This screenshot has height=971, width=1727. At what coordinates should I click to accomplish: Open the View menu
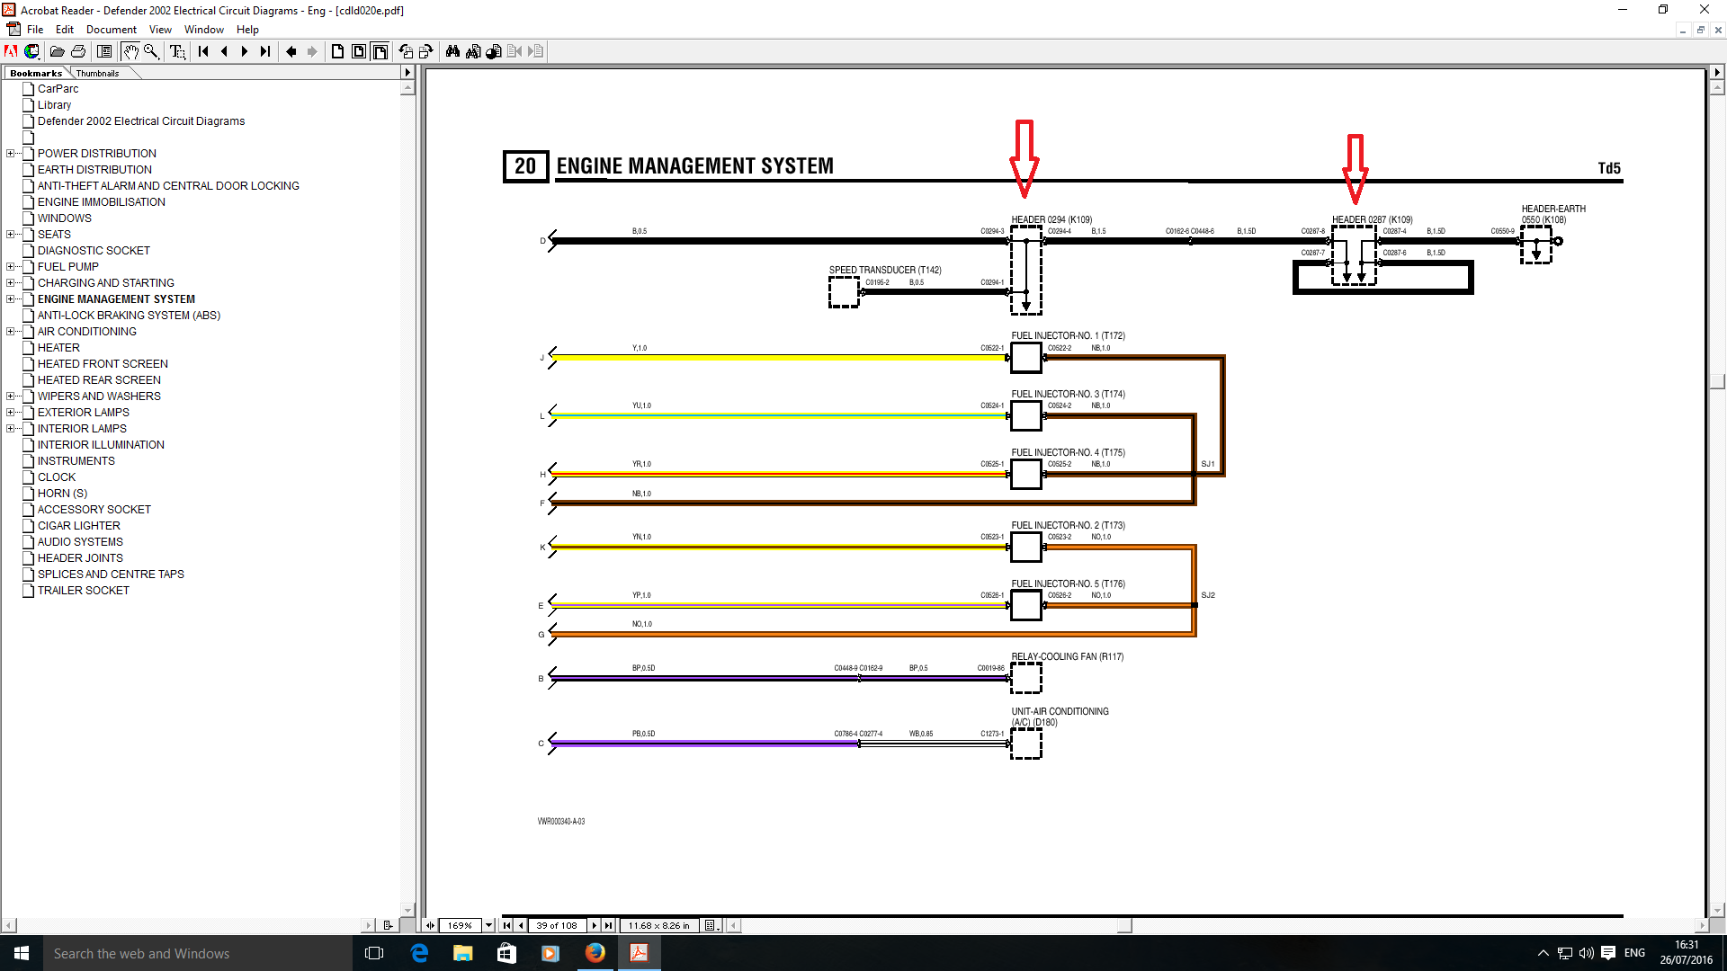[160, 30]
